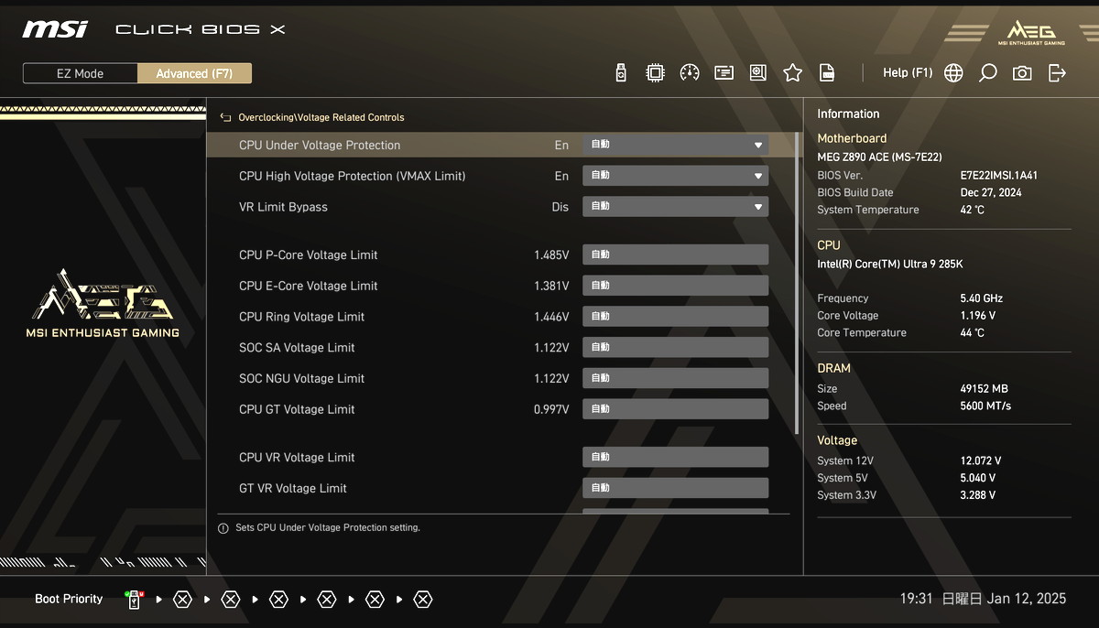Switch to Advanced (F7) mode
The height and width of the screenshot is (628, 1099).
pos(194,73)
